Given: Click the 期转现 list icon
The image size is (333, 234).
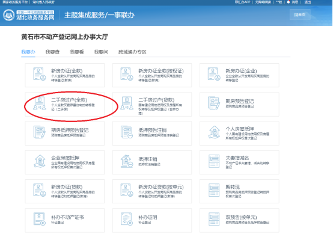Looking at the screenshot, I should tap(214, 190).
